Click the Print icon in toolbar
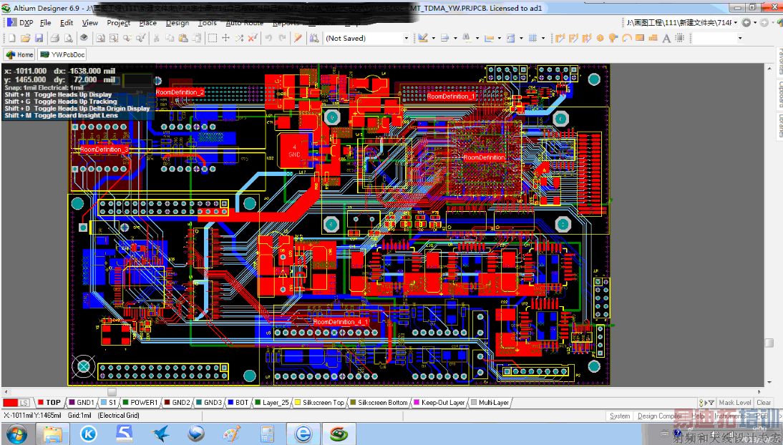783x445 pixels. point(54,38)
